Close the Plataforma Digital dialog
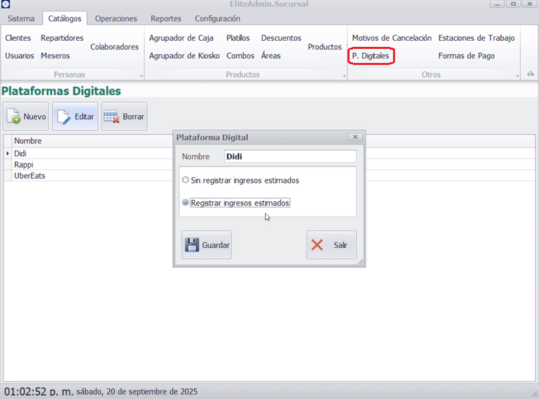This screenshot has height=399, width=539. click(x=355, y=137)
